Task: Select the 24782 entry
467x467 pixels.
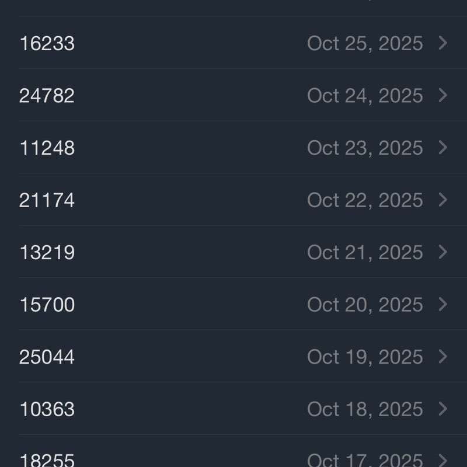Action: click(47, 96)
